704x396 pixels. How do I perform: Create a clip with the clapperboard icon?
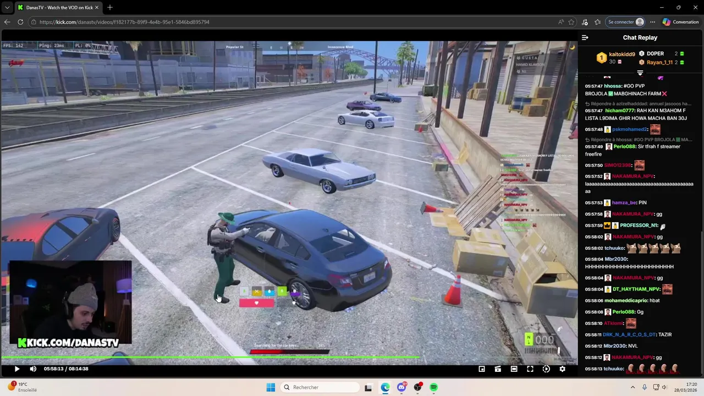(498, 369)
